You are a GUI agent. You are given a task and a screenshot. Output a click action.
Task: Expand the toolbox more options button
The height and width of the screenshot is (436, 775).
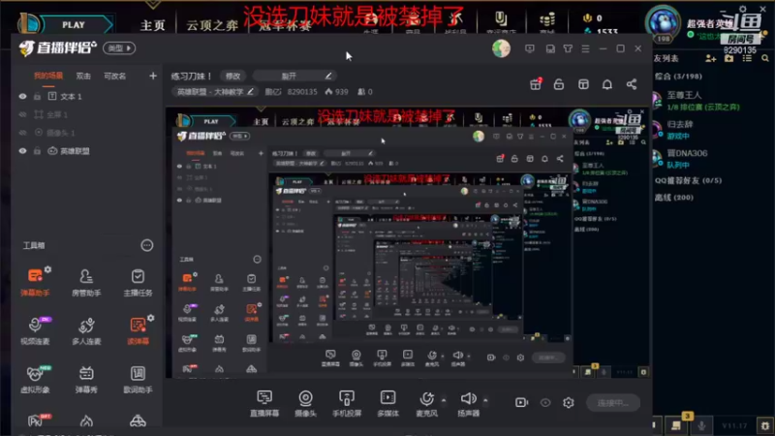coord(147,245)
